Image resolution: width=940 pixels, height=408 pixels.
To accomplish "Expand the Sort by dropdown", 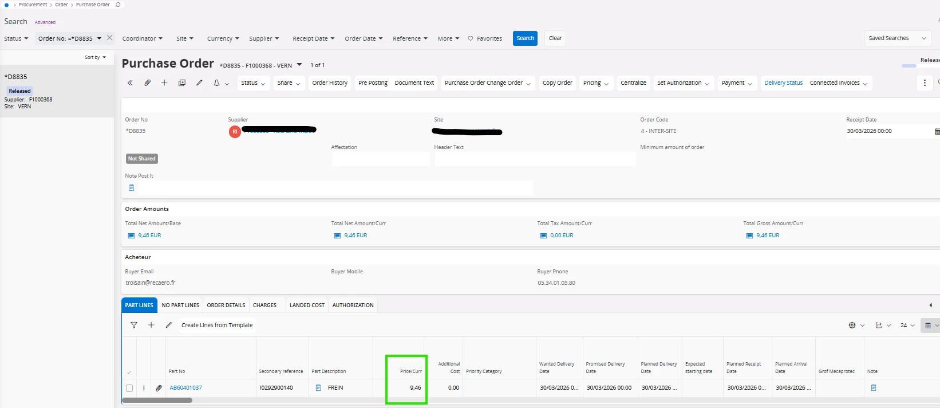I will click(x=95, y=57).
